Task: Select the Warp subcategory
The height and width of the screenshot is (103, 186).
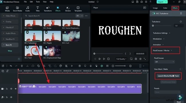Action: 10,51
